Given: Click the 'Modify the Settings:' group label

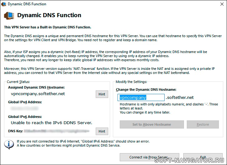Looking at the screenshot, I should point(132,82).
